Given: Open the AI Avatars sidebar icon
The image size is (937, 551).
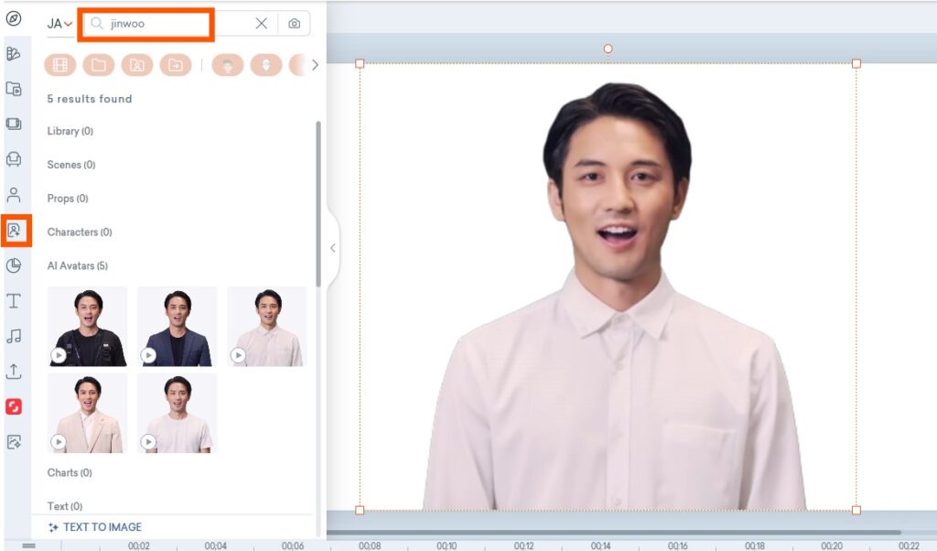Looking at the screenshot, I should click(x=15, y=231).
